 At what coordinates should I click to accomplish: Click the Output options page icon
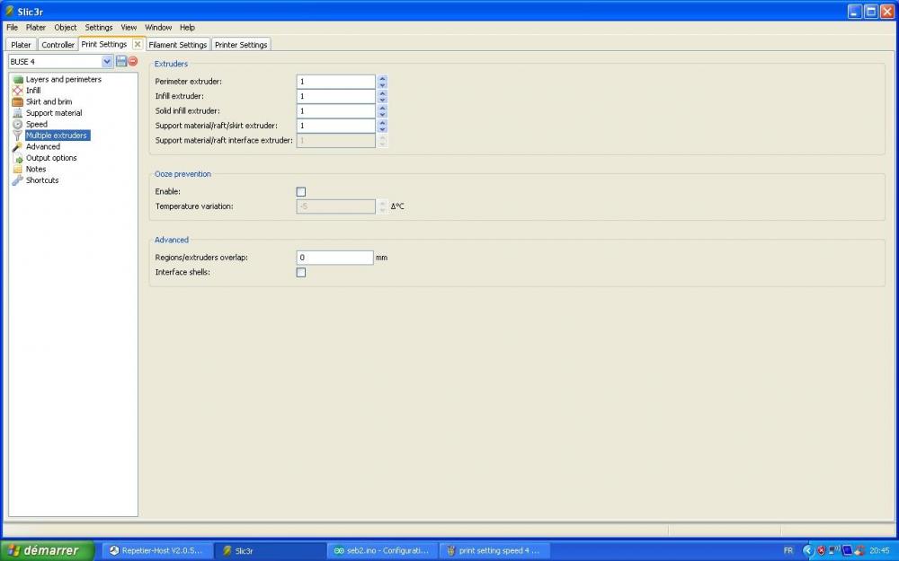pyautogui.click(x=18, y=158)
